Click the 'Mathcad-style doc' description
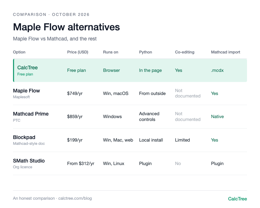This screenshot has height=208, width=260. coord(29,143)
